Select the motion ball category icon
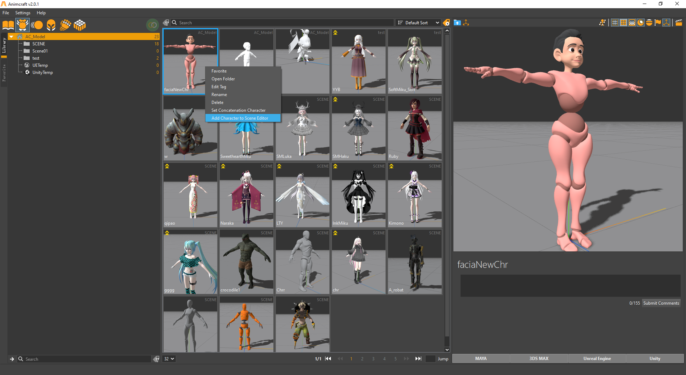Viewport: 686px width, 375px height. tap(37, 25)
